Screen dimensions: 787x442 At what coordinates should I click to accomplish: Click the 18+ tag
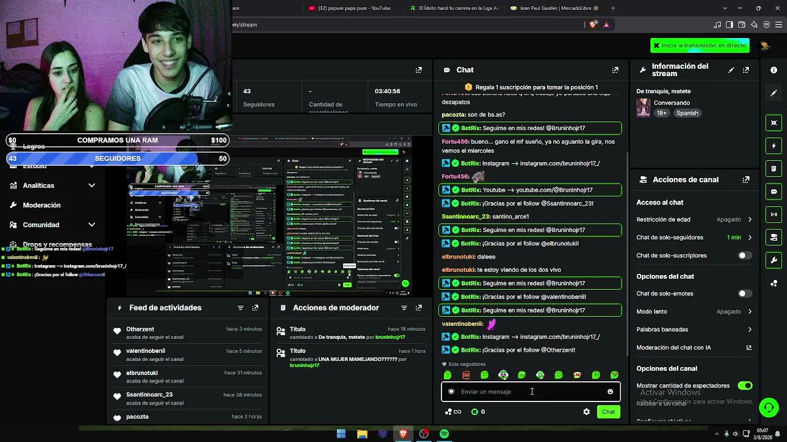(662, 113)
